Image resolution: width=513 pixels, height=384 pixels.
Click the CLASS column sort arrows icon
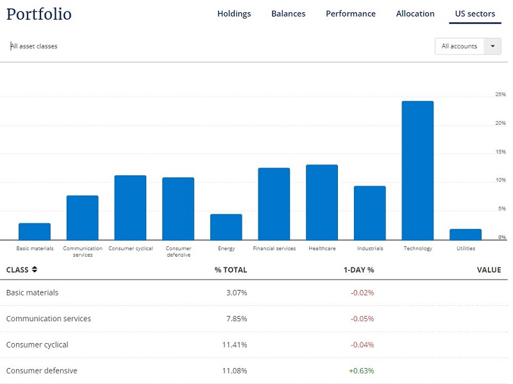pos(35,269)
